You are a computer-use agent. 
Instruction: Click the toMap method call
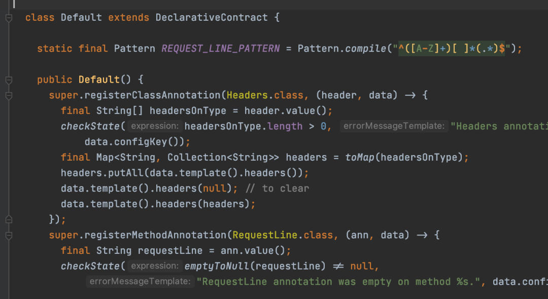click(x=360, y=157)
